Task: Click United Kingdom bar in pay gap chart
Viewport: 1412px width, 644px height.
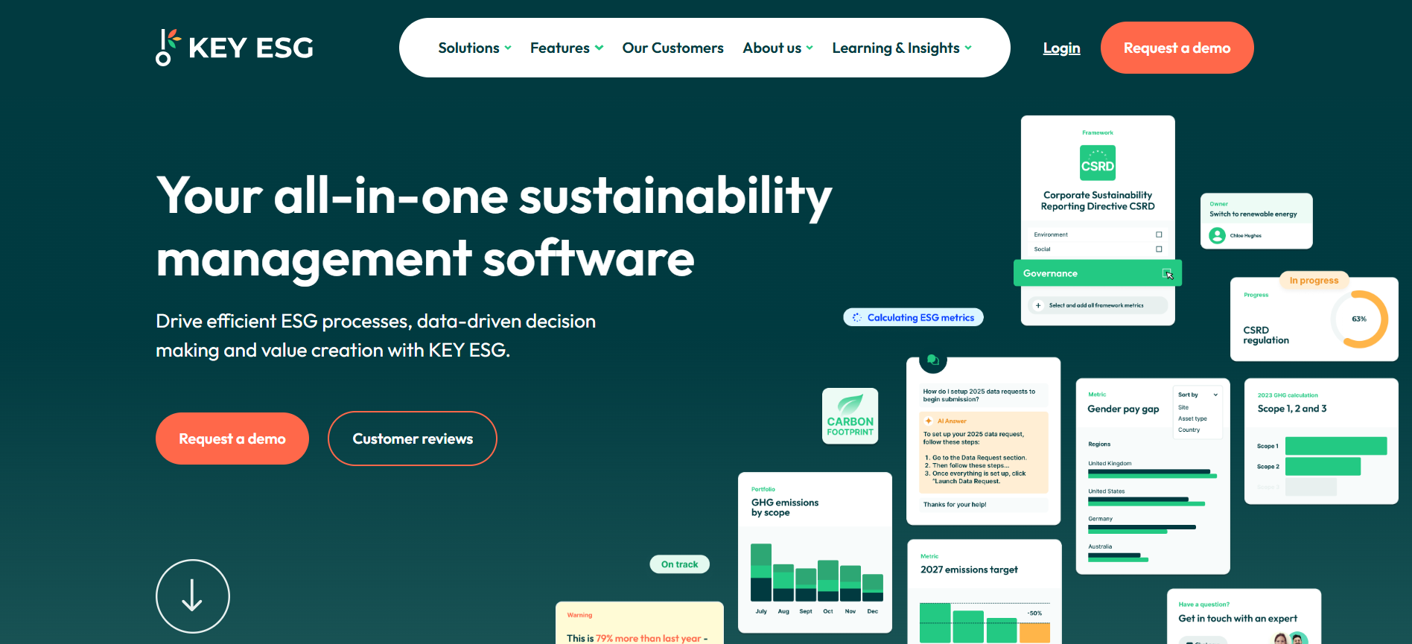Action: click(1152, 474)
